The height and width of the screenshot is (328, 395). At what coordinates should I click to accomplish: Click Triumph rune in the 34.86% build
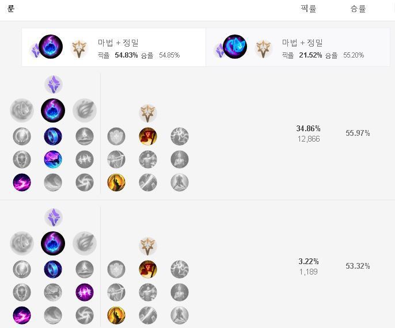[148, 136]
